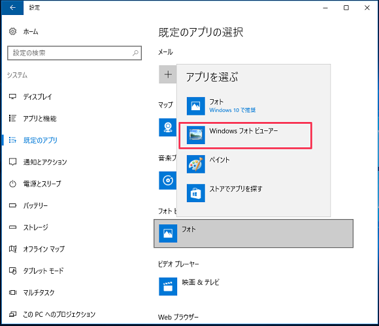This screenshot has height=326, width=379.
Task: Click the バッテリー battery icon
Action: click(x=12, y=205)
